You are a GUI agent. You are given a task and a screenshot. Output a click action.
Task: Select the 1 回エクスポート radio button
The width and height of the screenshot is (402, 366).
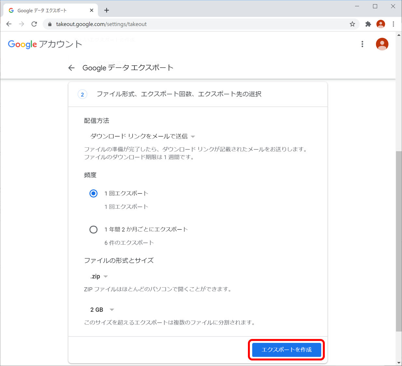[x=93, y=194]
